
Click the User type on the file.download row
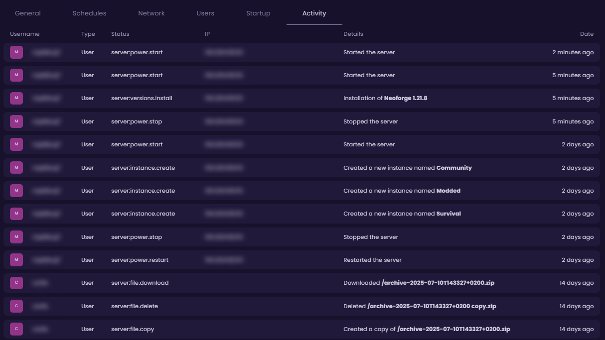coord(88,283)
